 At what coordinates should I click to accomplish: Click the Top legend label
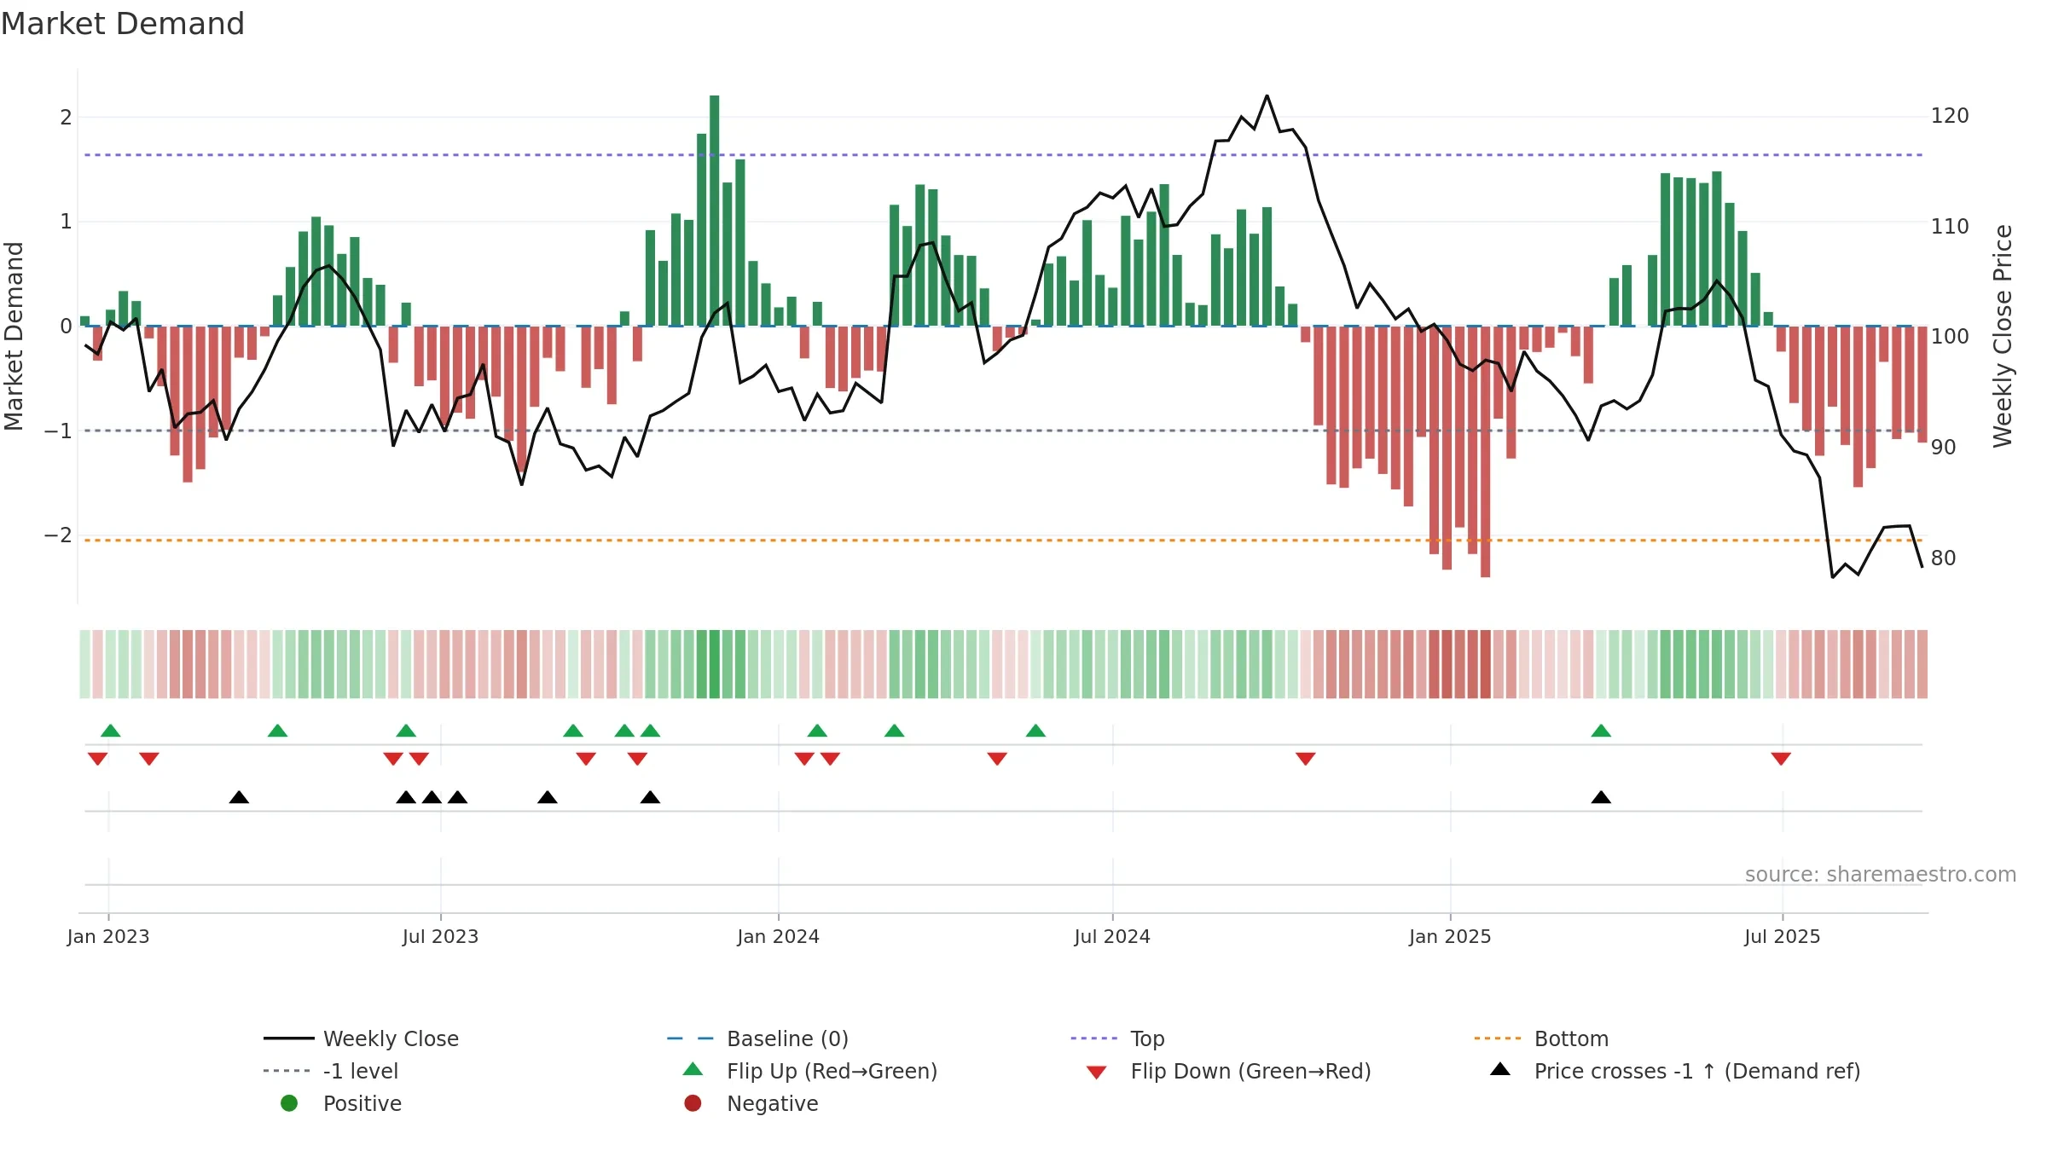pos(1147,1038)
